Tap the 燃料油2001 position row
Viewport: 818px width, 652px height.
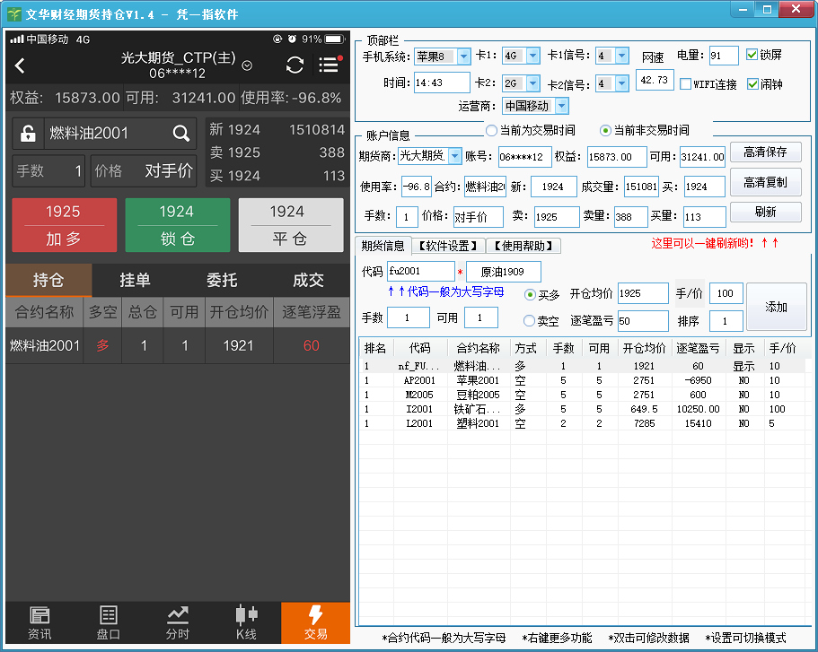point(178,345)
